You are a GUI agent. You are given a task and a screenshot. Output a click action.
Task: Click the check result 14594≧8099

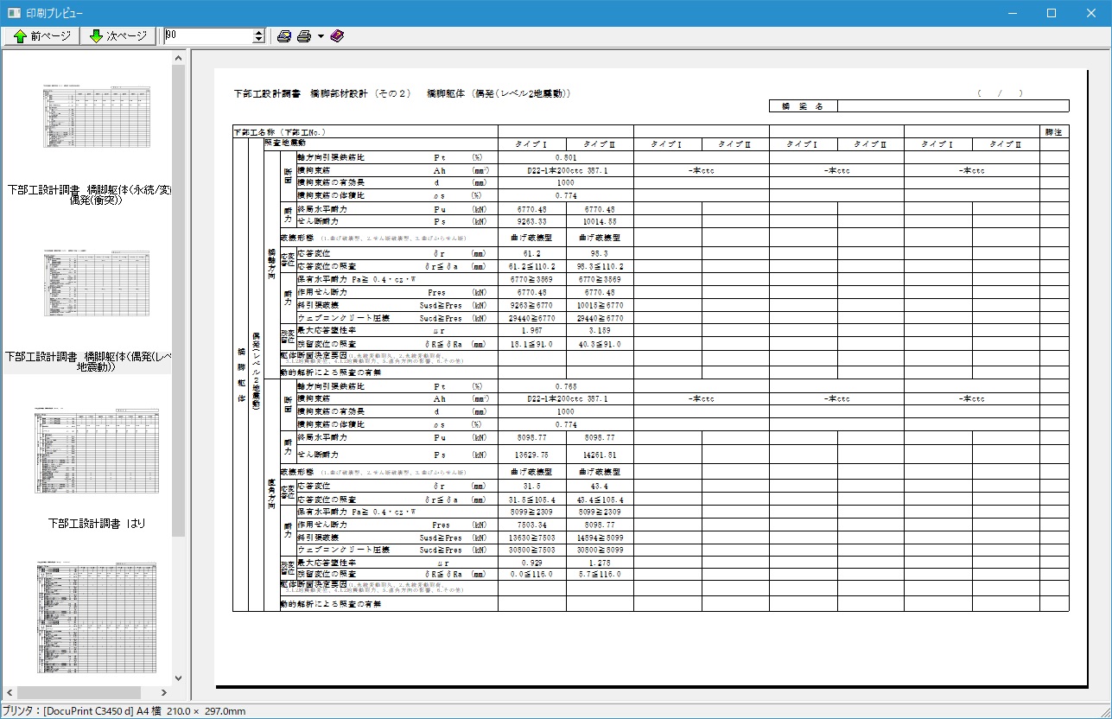pos(600,538)
